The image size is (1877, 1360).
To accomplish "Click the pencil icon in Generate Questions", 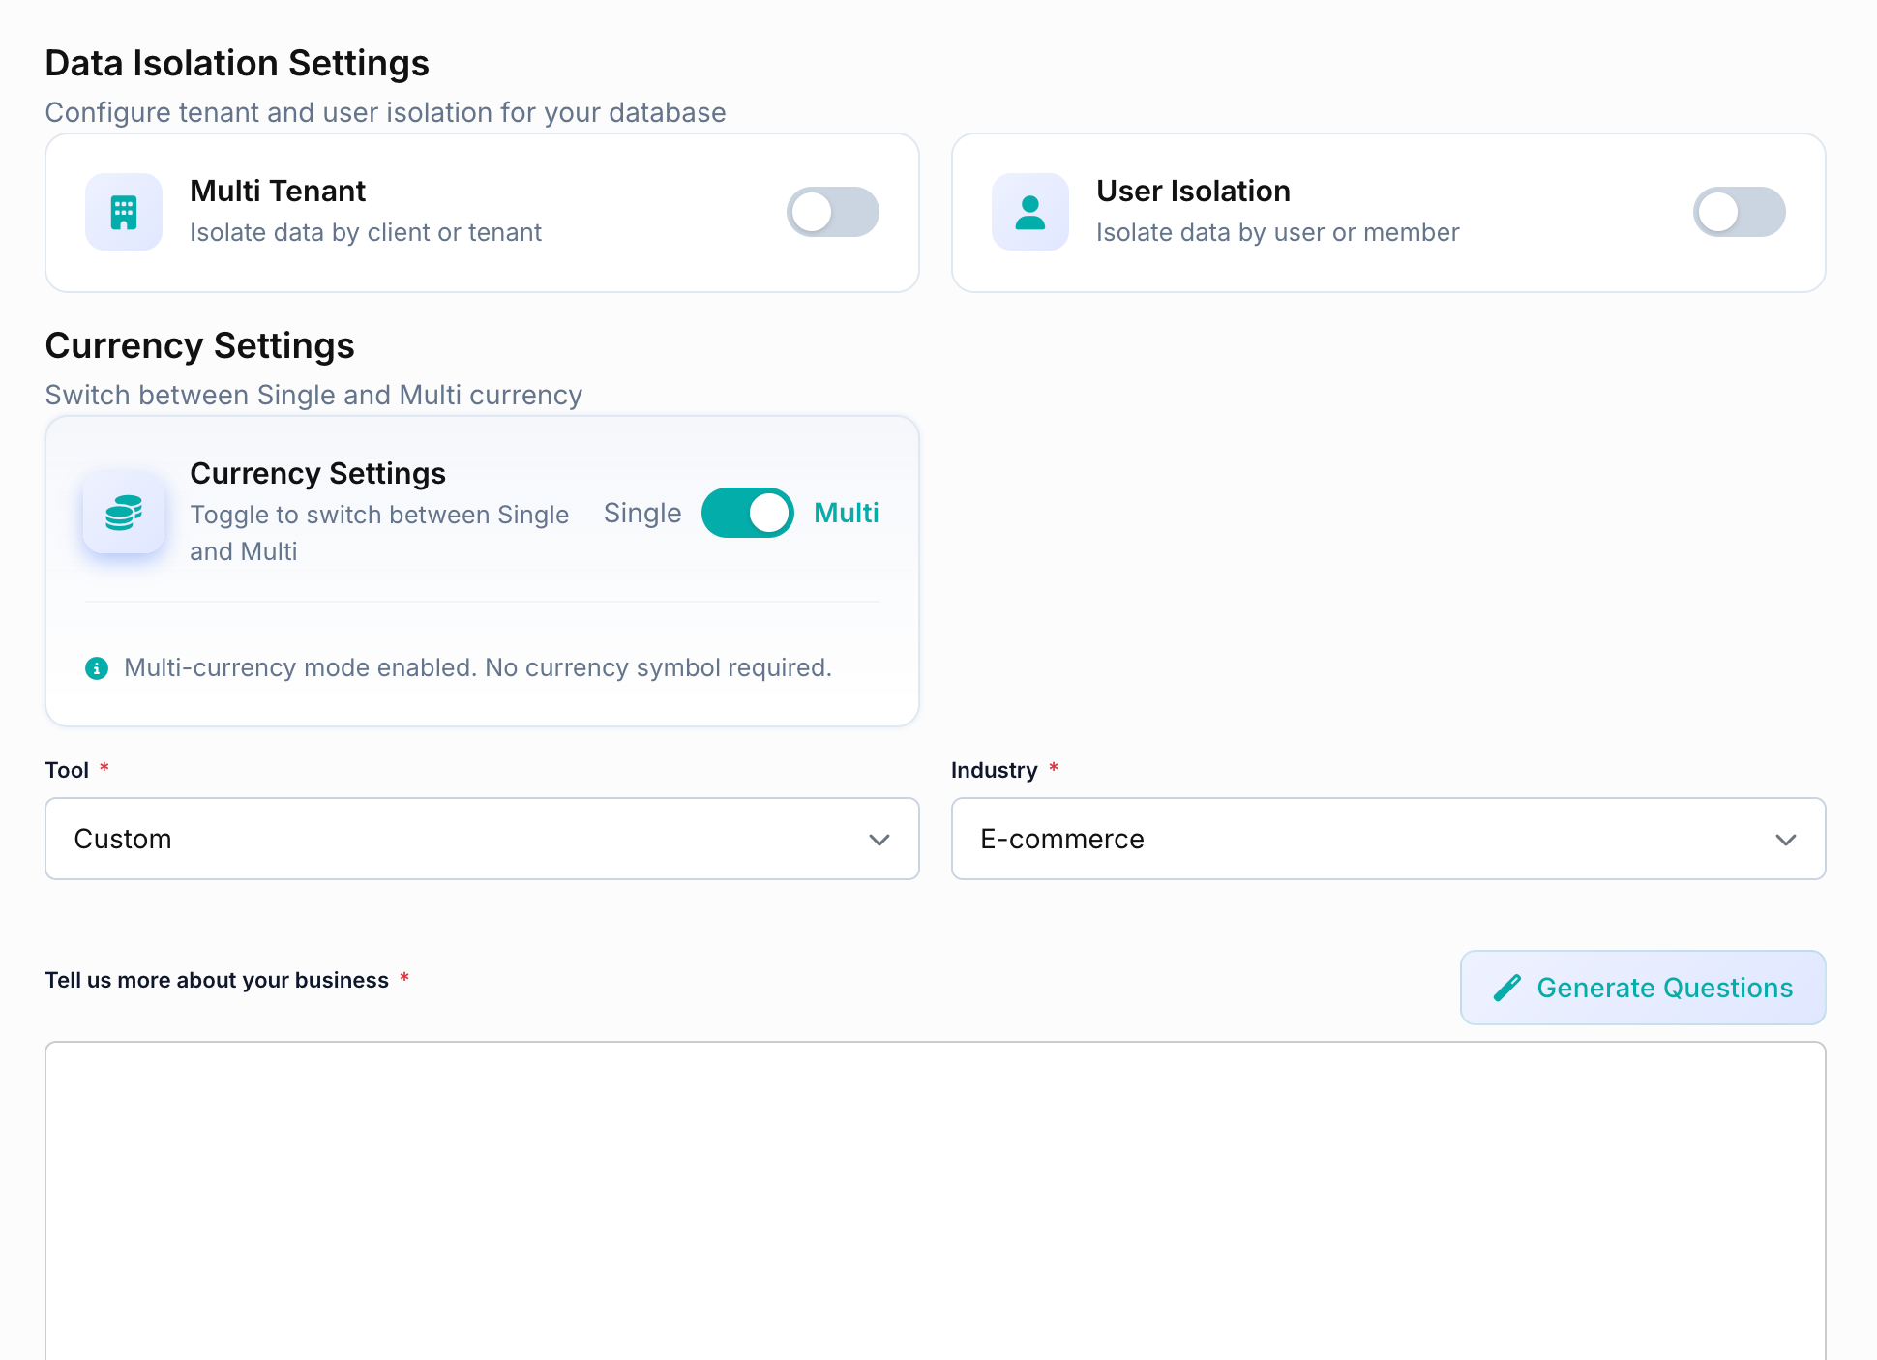I will tap(1507, 988).
